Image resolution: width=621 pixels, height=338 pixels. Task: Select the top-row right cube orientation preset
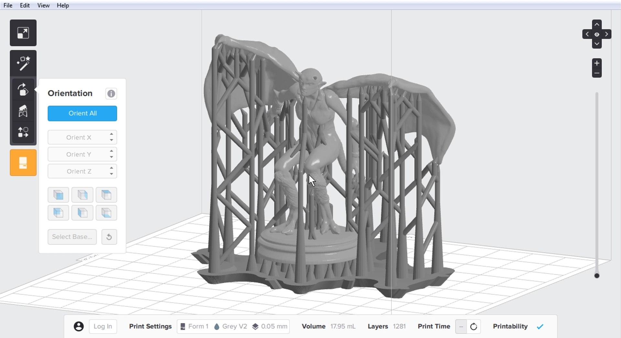(106, 195)
